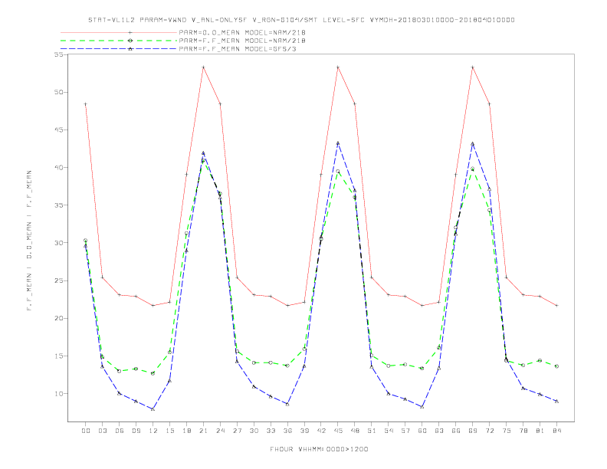607x469 pixels.
Task: Click the y-axis tick label 30
Action: click(59, 243)
